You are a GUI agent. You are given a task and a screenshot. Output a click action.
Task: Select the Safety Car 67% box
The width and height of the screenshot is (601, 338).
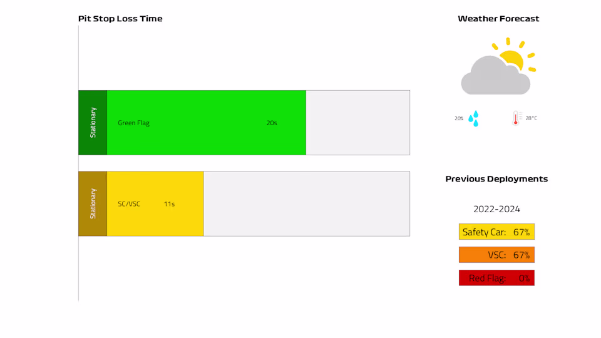click(496, 232)
